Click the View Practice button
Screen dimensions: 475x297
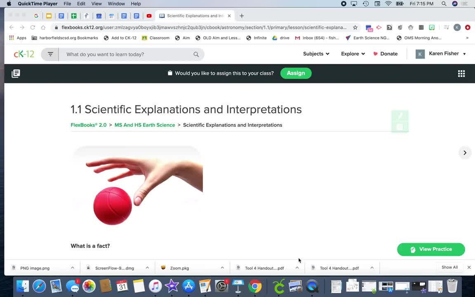tap(431, 249)
